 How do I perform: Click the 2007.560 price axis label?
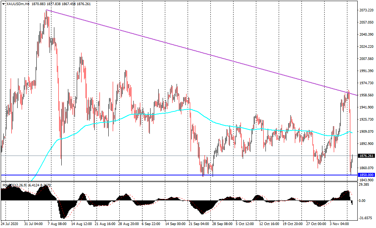click(366, 59)
